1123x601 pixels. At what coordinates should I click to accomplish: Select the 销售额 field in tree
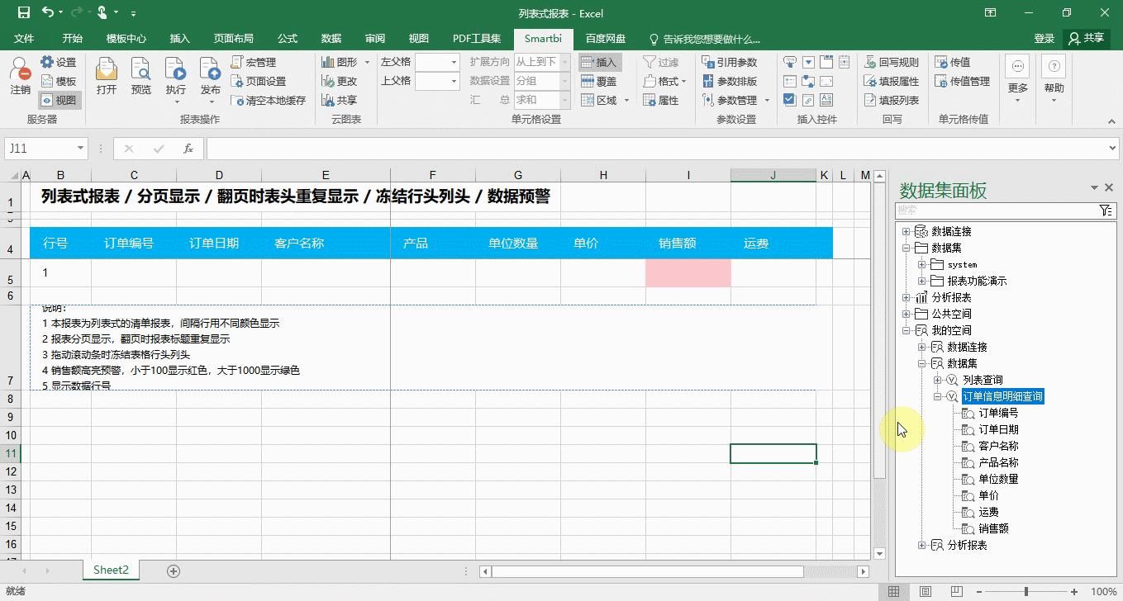(x=993, y=528)
